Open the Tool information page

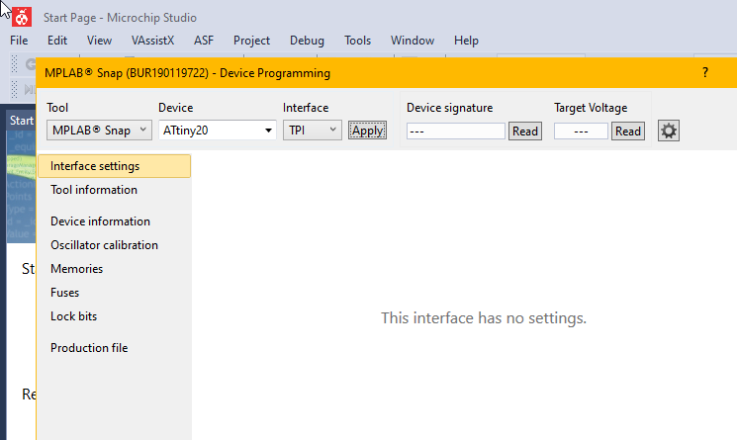pyautogui.click(x=94, y=190)
